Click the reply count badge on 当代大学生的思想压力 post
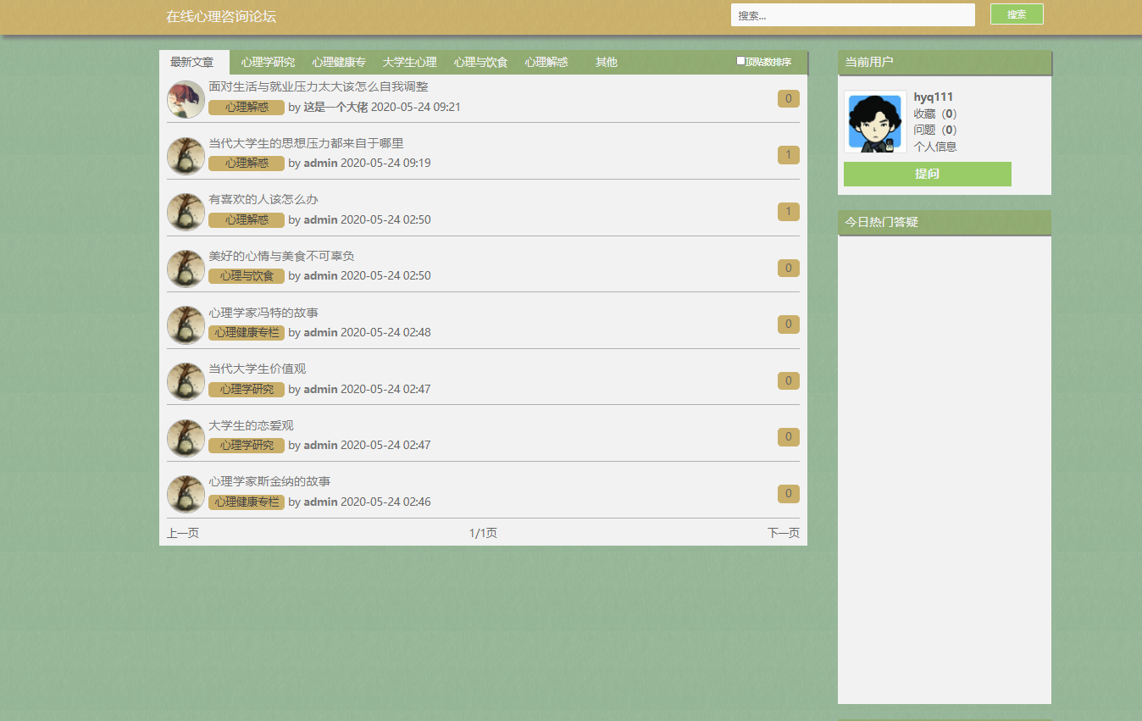Screen dimensions: 1142x721 (788, 155)
